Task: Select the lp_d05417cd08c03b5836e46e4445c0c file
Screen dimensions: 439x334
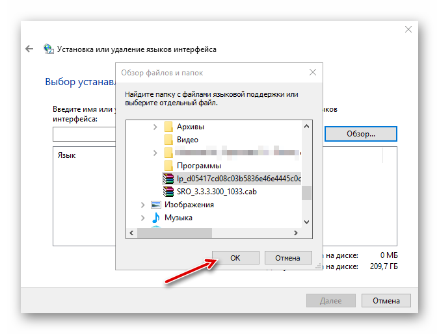Action: click(x=239, y=179)
